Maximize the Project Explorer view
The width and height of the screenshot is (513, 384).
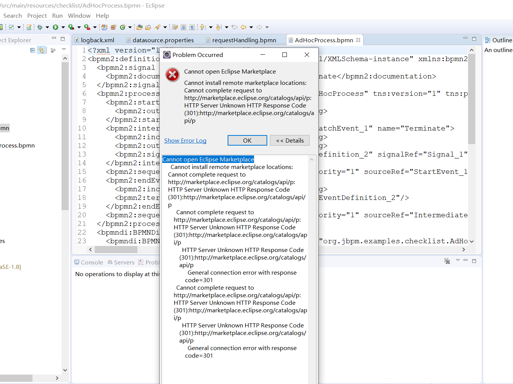tap(63, 38)
